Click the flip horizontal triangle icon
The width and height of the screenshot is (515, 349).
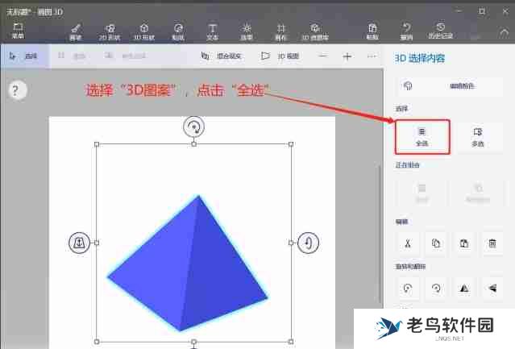pyautogui.click(x=464, y=289)
